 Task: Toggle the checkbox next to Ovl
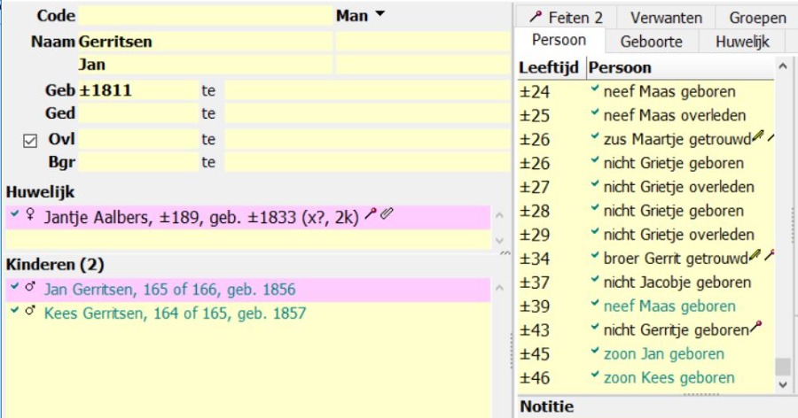coord(30,140)
